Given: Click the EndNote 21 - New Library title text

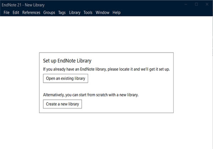Looking at the screenshot, I should 21,5.
